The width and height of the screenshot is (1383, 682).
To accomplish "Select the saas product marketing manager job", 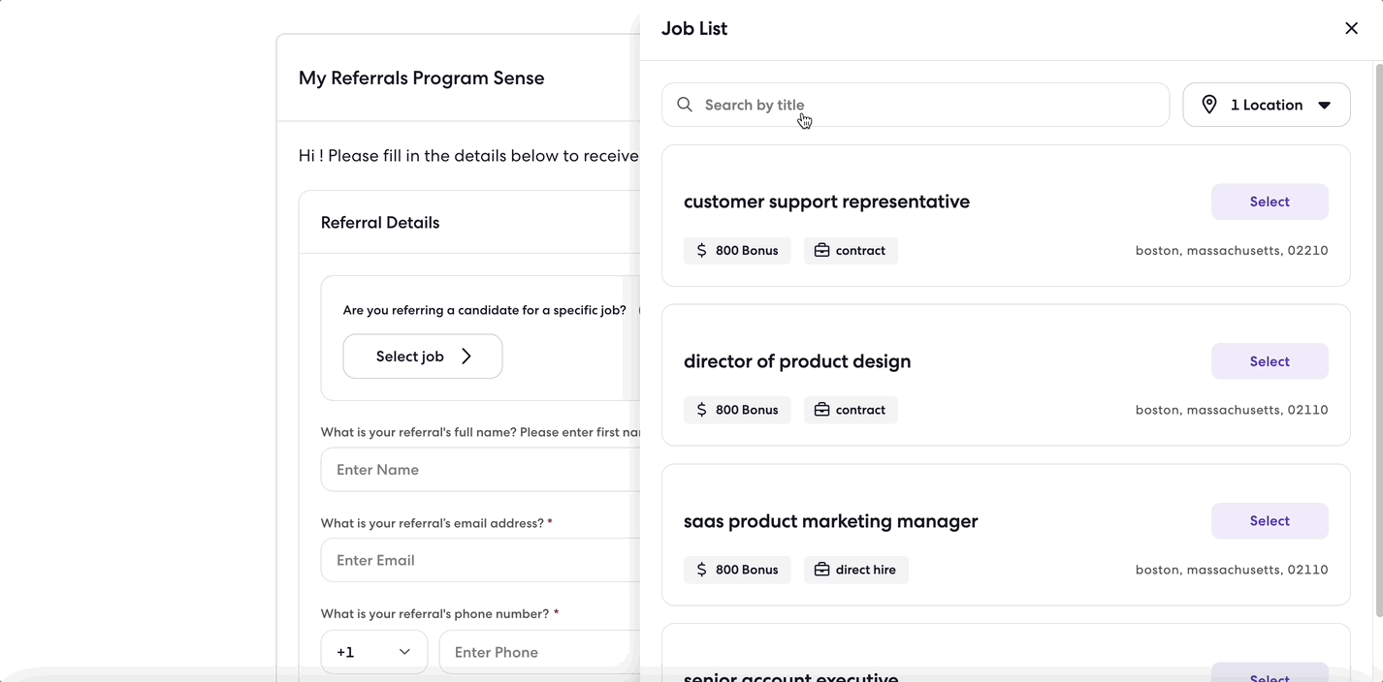I will pyautogui.click(x=1270, y=521).
